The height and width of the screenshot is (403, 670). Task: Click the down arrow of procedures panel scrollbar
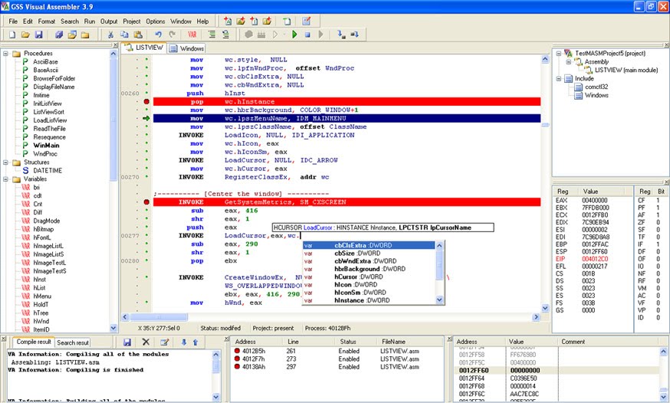click(x=113, y=328)
